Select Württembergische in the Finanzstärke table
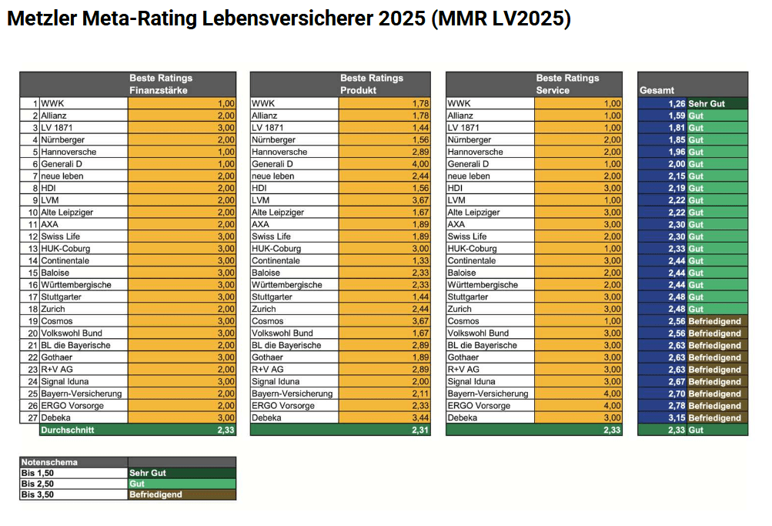 (x=75, y=285)
